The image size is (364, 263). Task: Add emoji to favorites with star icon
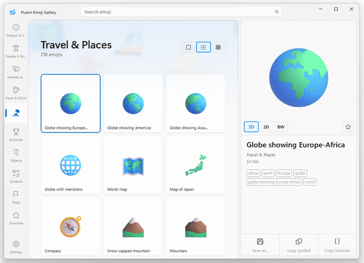point(348,127)
